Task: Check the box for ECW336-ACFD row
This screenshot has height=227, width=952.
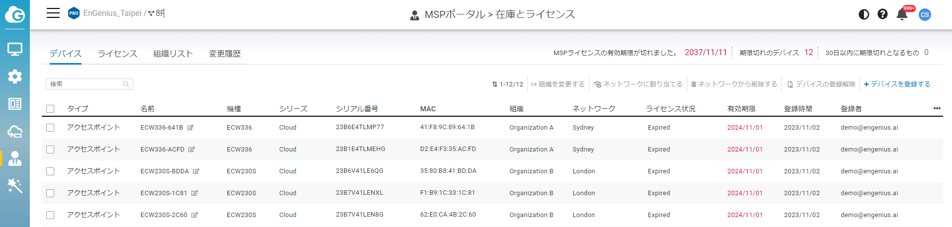Action: tap(50, 150)
